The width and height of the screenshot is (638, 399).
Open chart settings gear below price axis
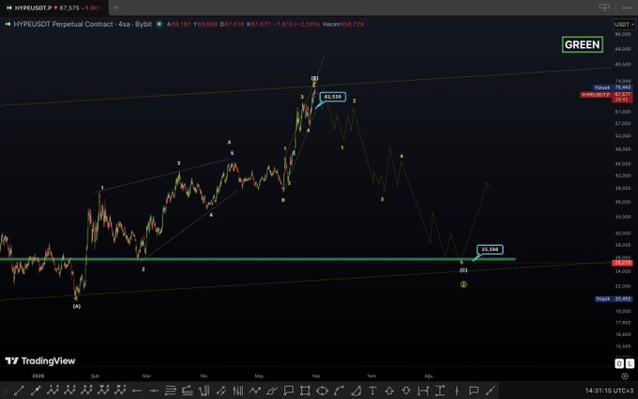(x=625, y=376)
